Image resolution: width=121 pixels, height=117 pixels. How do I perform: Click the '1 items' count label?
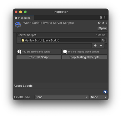(101, 35)
